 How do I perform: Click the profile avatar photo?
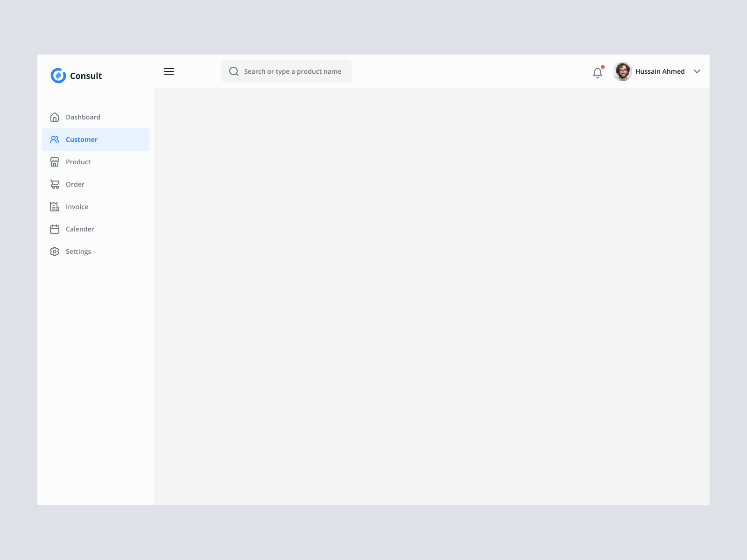tap(622, 71)
